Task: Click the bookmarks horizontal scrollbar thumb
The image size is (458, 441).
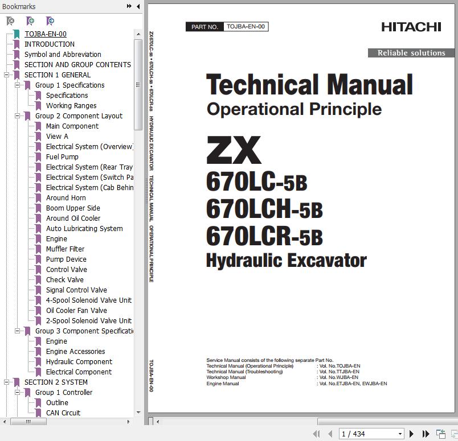Action: click(28, 422)
